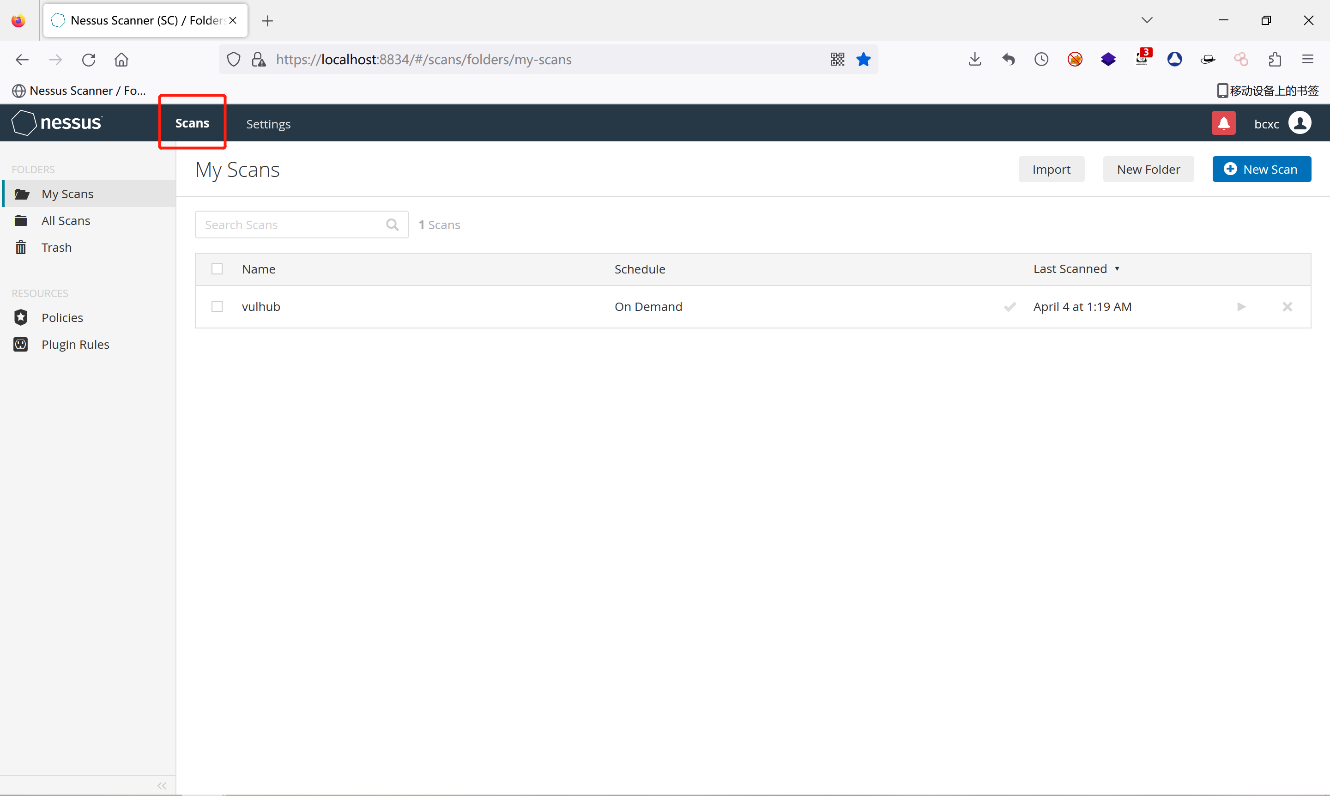Switch to the Settings tab
Image resolution: width=1330 pixels, height=796 pixels.
coord(268,124)
